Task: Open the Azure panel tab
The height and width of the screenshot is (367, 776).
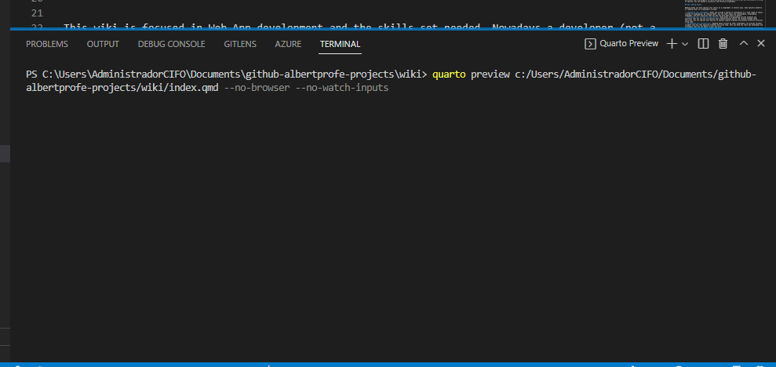Action: coord(288,44)
